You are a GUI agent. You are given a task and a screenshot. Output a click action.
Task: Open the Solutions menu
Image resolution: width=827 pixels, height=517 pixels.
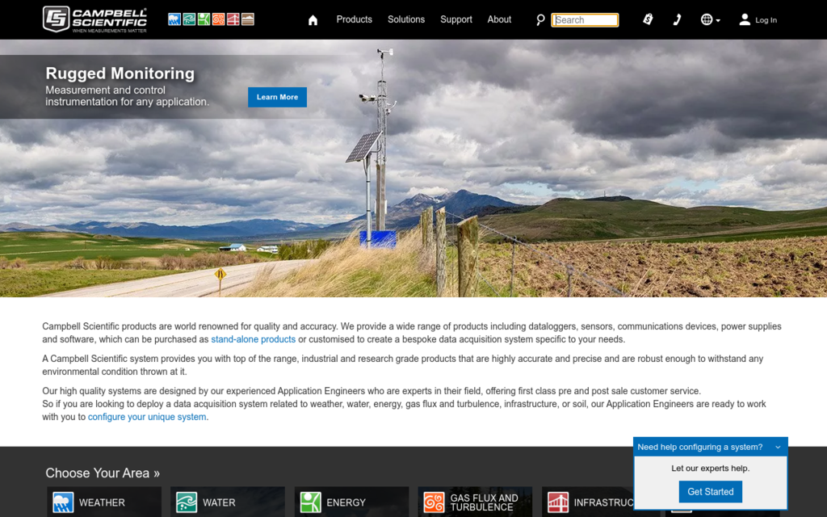click(406, 19)
